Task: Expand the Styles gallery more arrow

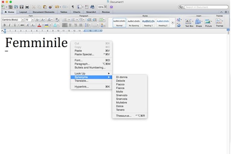Action: [173, 23]
